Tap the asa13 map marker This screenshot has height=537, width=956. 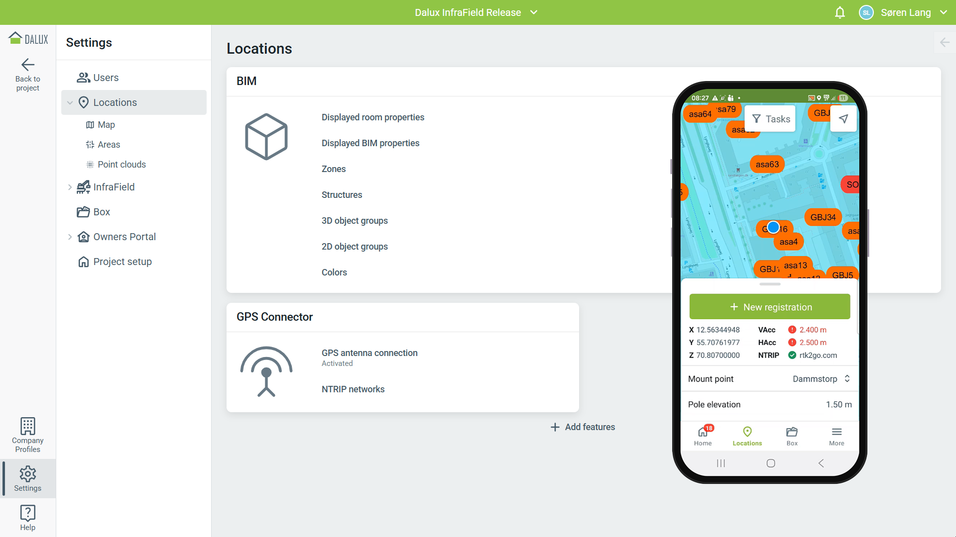796,266
